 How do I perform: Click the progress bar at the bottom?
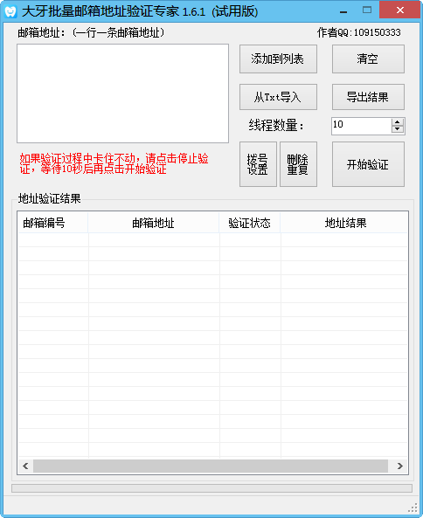[x=211, y=488]
